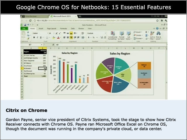187x140 pixels.
Task: Click the Format cells button
Action: coord(138,38)
